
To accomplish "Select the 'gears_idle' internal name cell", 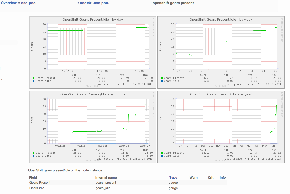I will point(103,188).
